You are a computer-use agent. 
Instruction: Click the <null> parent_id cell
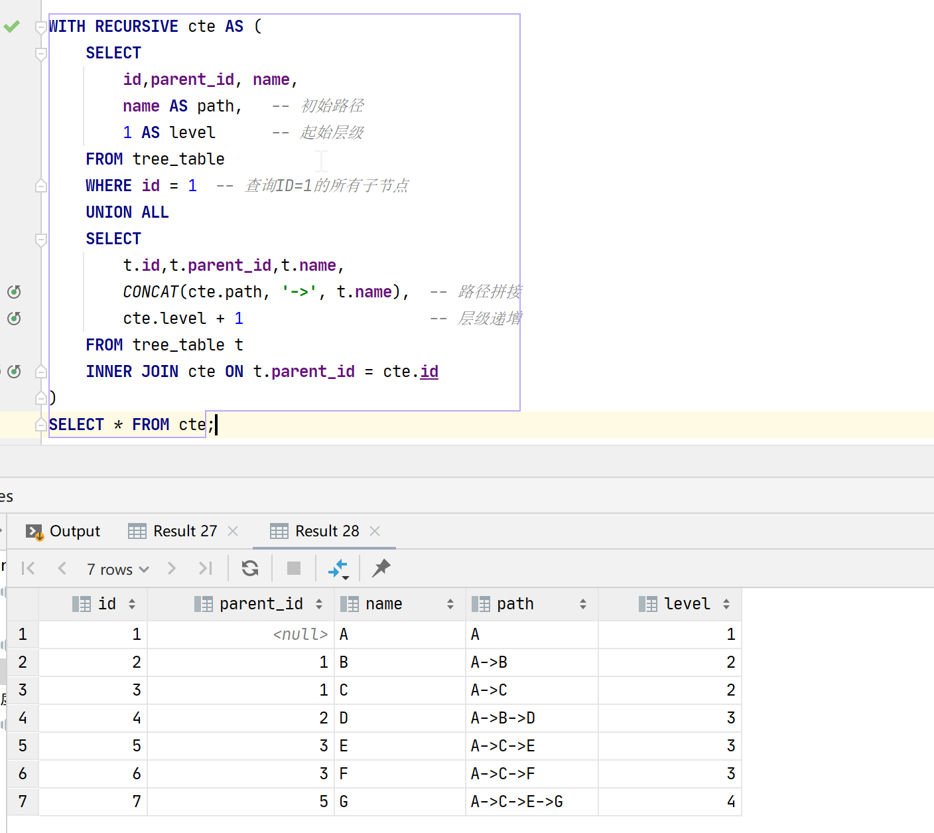[241, 635]
